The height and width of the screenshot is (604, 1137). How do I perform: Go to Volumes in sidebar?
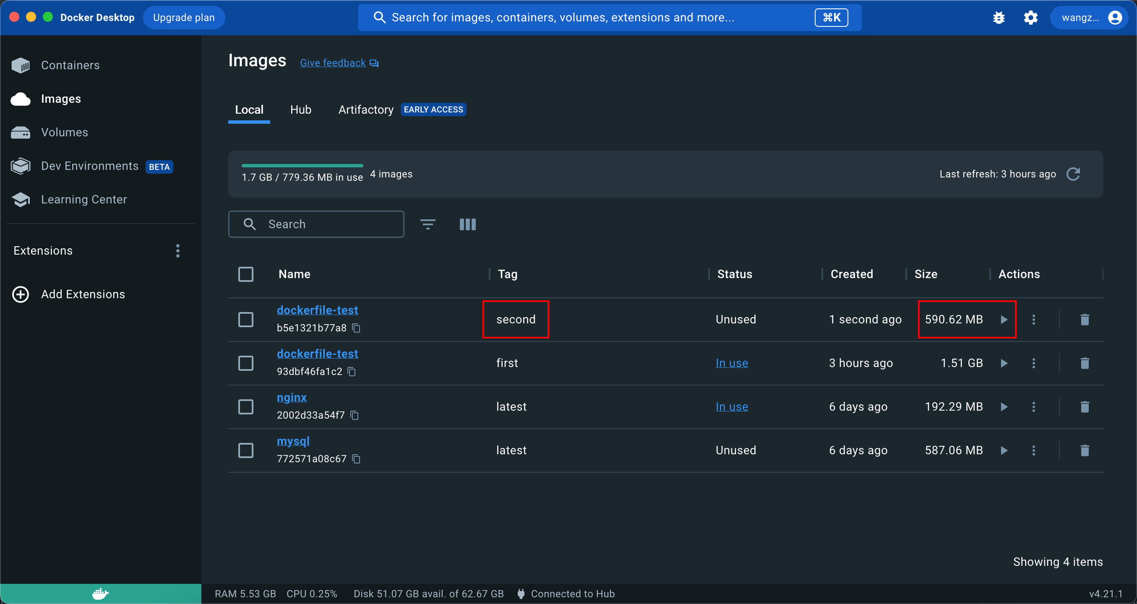[x=65, y=132]
